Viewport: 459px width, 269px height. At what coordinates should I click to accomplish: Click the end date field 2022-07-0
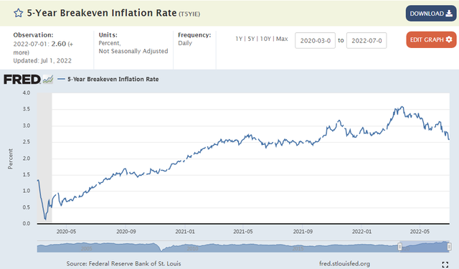[366, 41]
